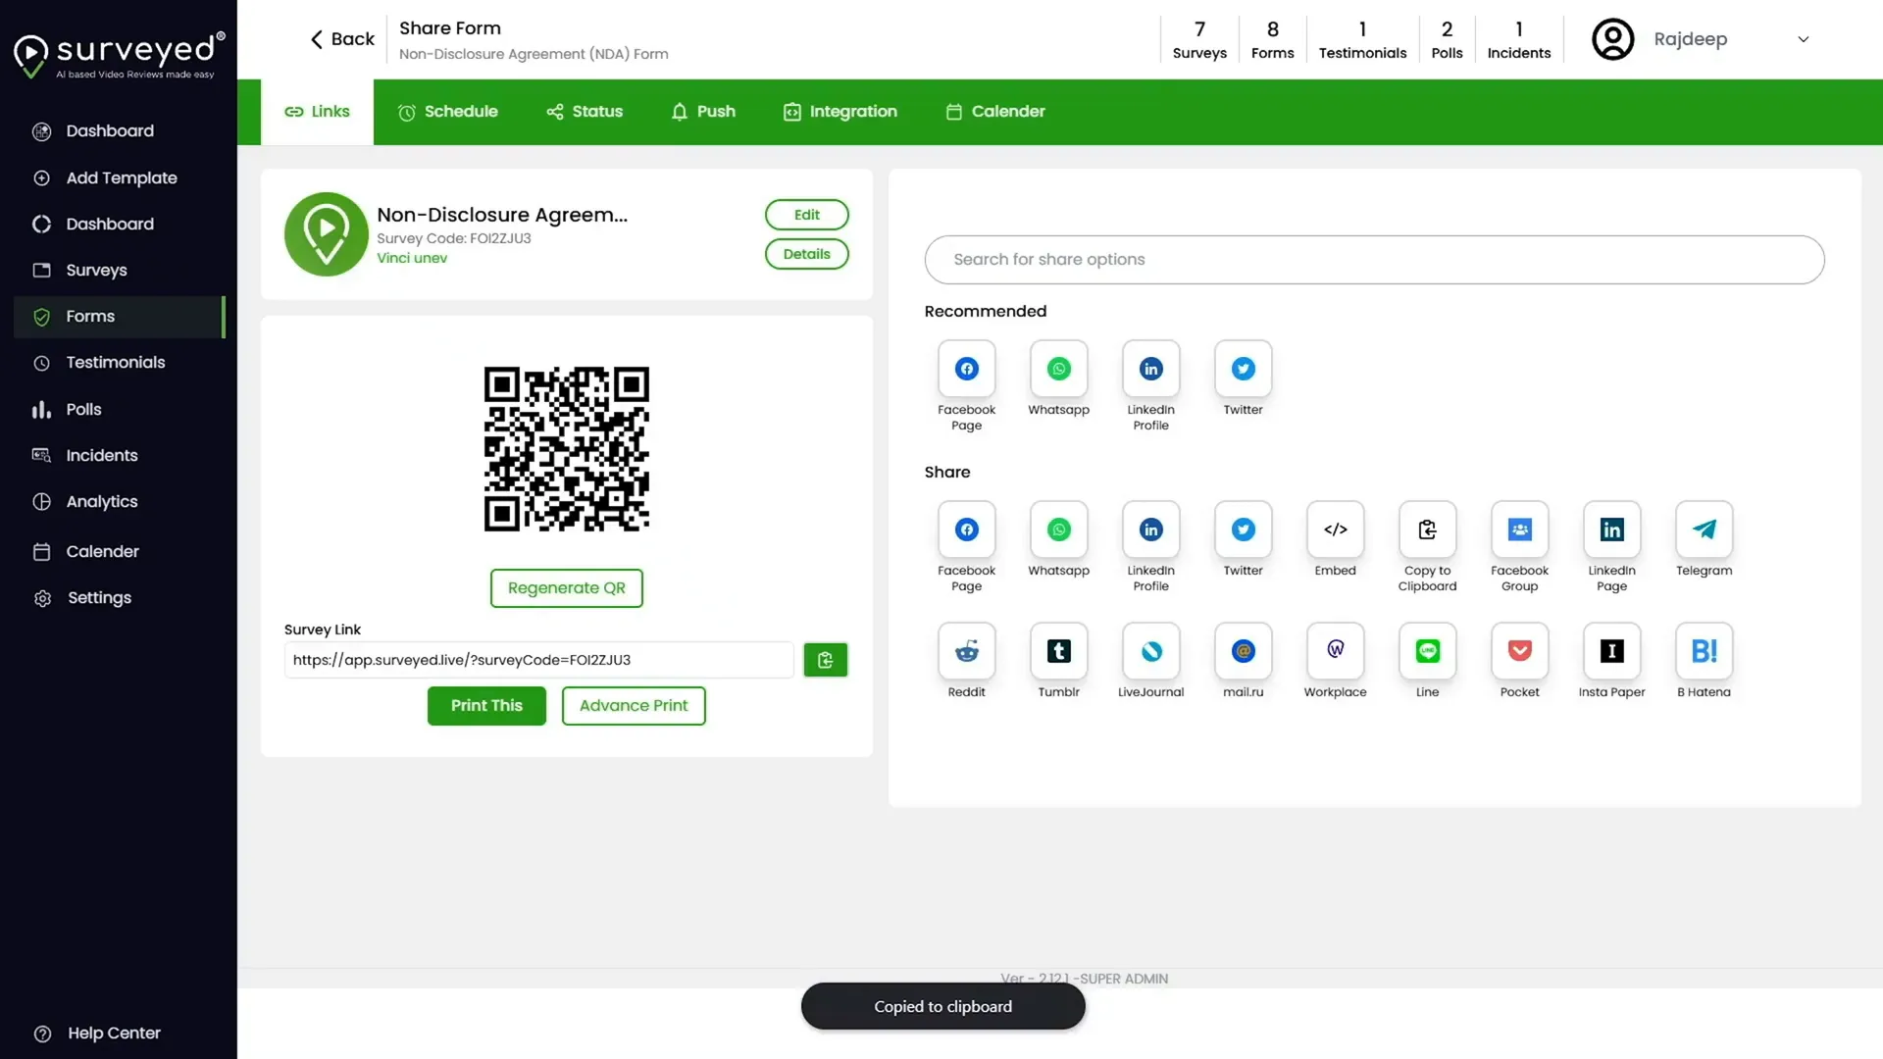Click the Twitter share icon in Recommended
Image resolution: width=1883 pixels, height=1059 pixels.
1243,369
